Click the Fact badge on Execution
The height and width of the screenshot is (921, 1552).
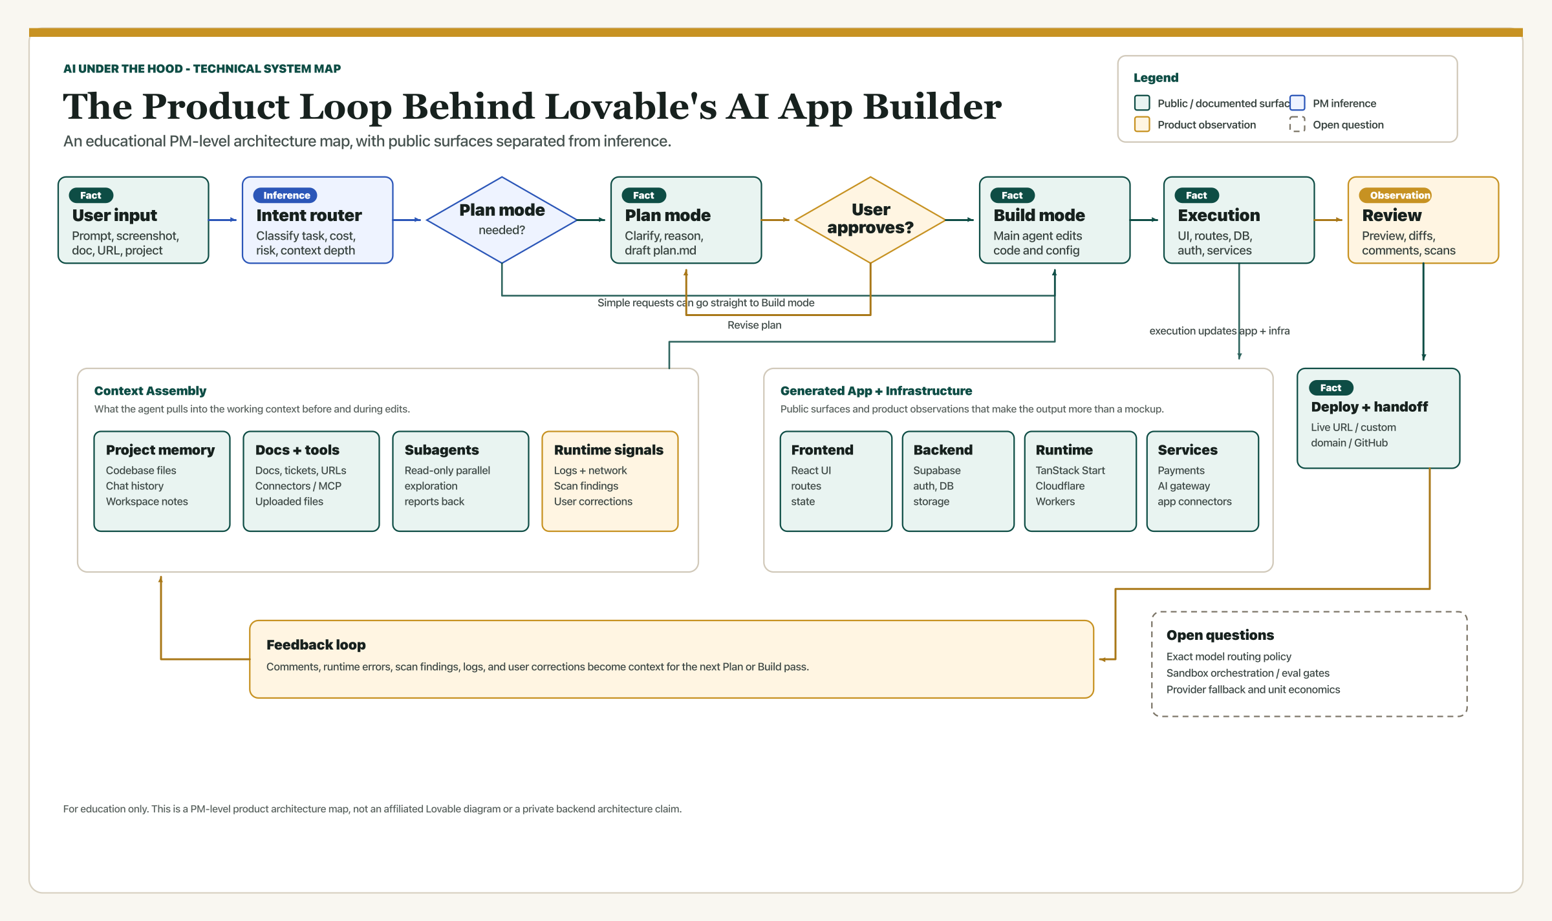[x=1196, y=195]
